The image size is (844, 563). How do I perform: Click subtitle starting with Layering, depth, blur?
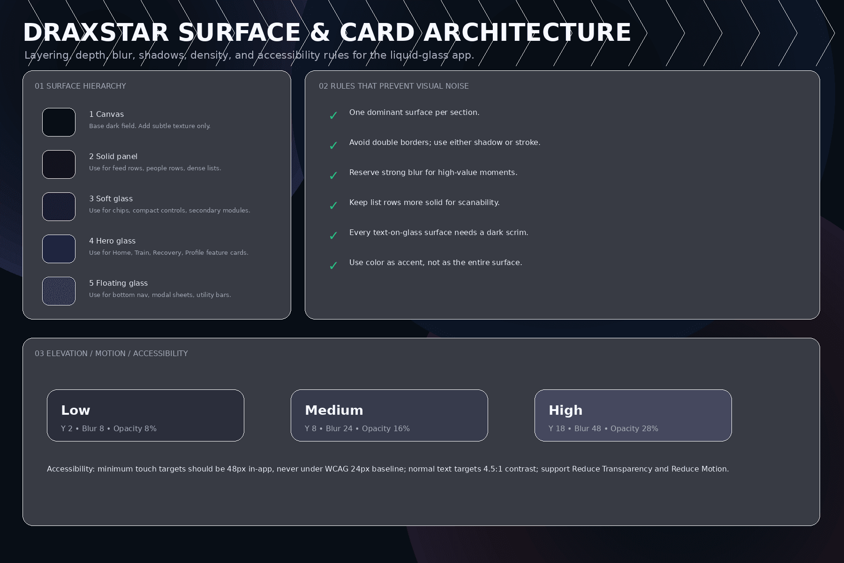tap(249, 55)
